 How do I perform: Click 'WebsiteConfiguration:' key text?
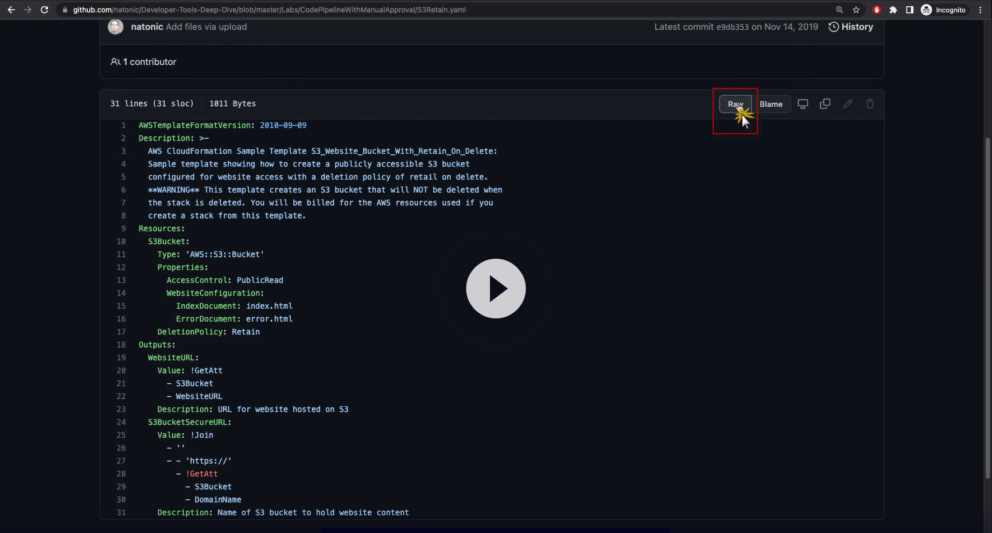click(x=215, y=293)
